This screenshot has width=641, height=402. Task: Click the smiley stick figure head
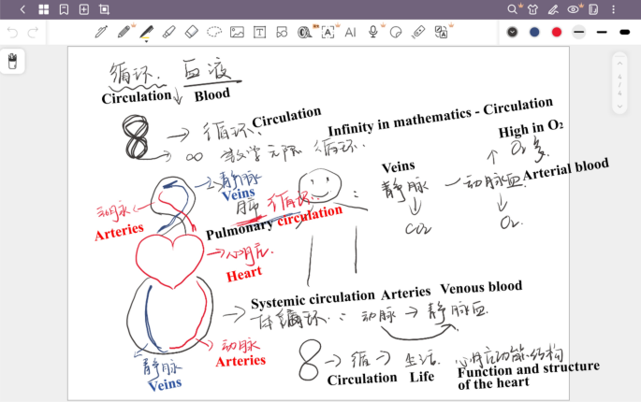pyautogui.click(x=320, y=186)
